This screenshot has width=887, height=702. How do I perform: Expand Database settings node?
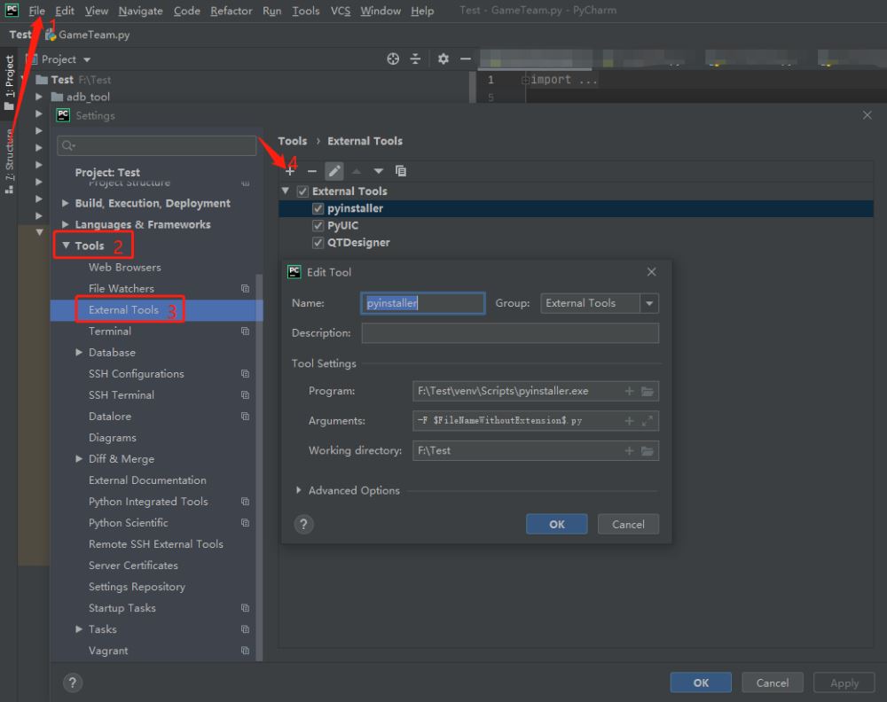coord(79,352)
